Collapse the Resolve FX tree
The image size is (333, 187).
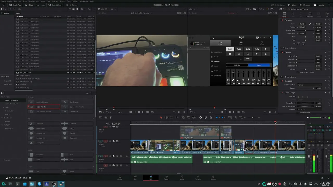point(2,118)
